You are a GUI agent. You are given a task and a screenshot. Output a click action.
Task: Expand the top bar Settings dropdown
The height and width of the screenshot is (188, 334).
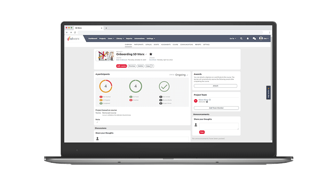coord(151,39)
